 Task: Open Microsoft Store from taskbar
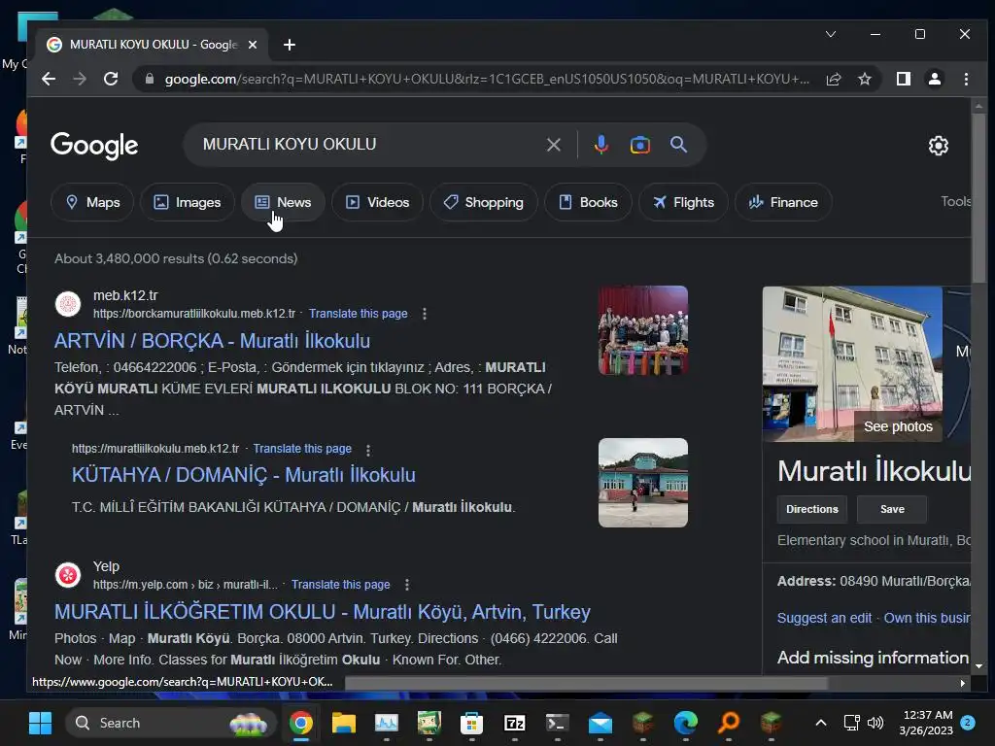[x=471, y=723]
